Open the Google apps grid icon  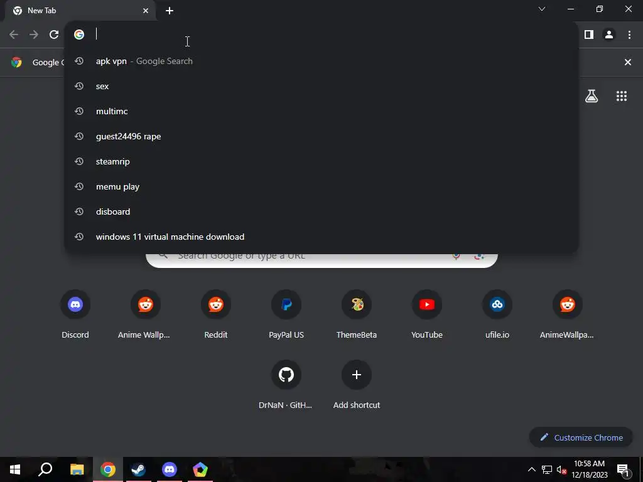click(622, 96)
